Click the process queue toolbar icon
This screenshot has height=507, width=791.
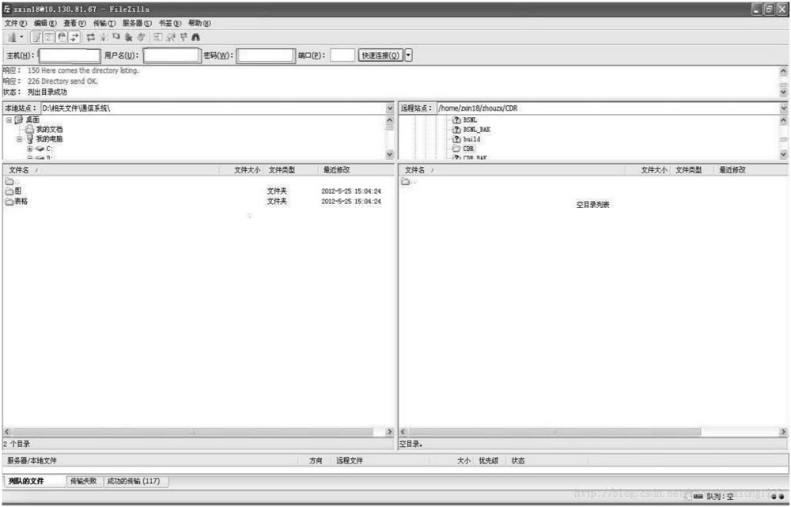point(104,37)
